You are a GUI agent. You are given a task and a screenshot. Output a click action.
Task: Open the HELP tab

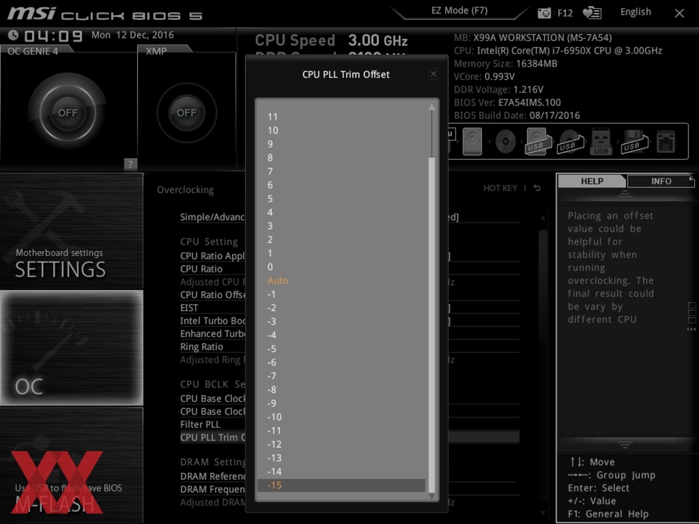(592, 181)
